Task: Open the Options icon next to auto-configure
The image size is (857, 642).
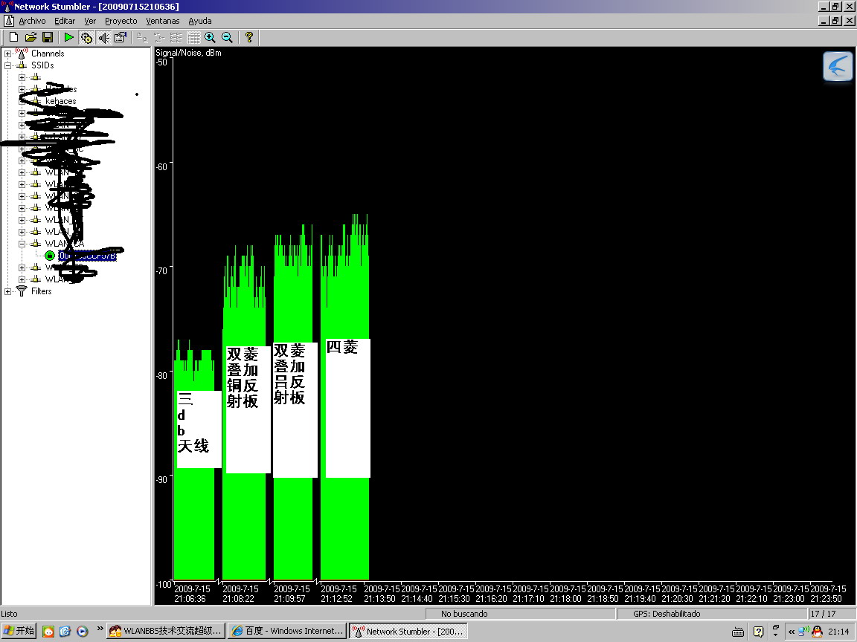Action: [x=121, y=37]
